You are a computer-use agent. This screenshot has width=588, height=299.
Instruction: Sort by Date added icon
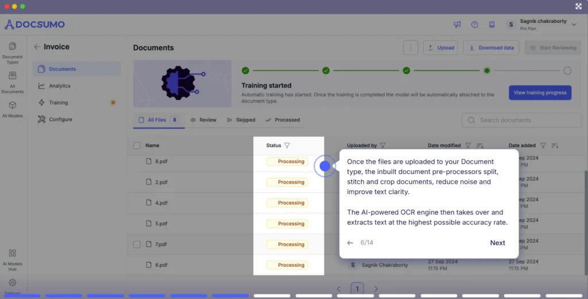(555, 145)
